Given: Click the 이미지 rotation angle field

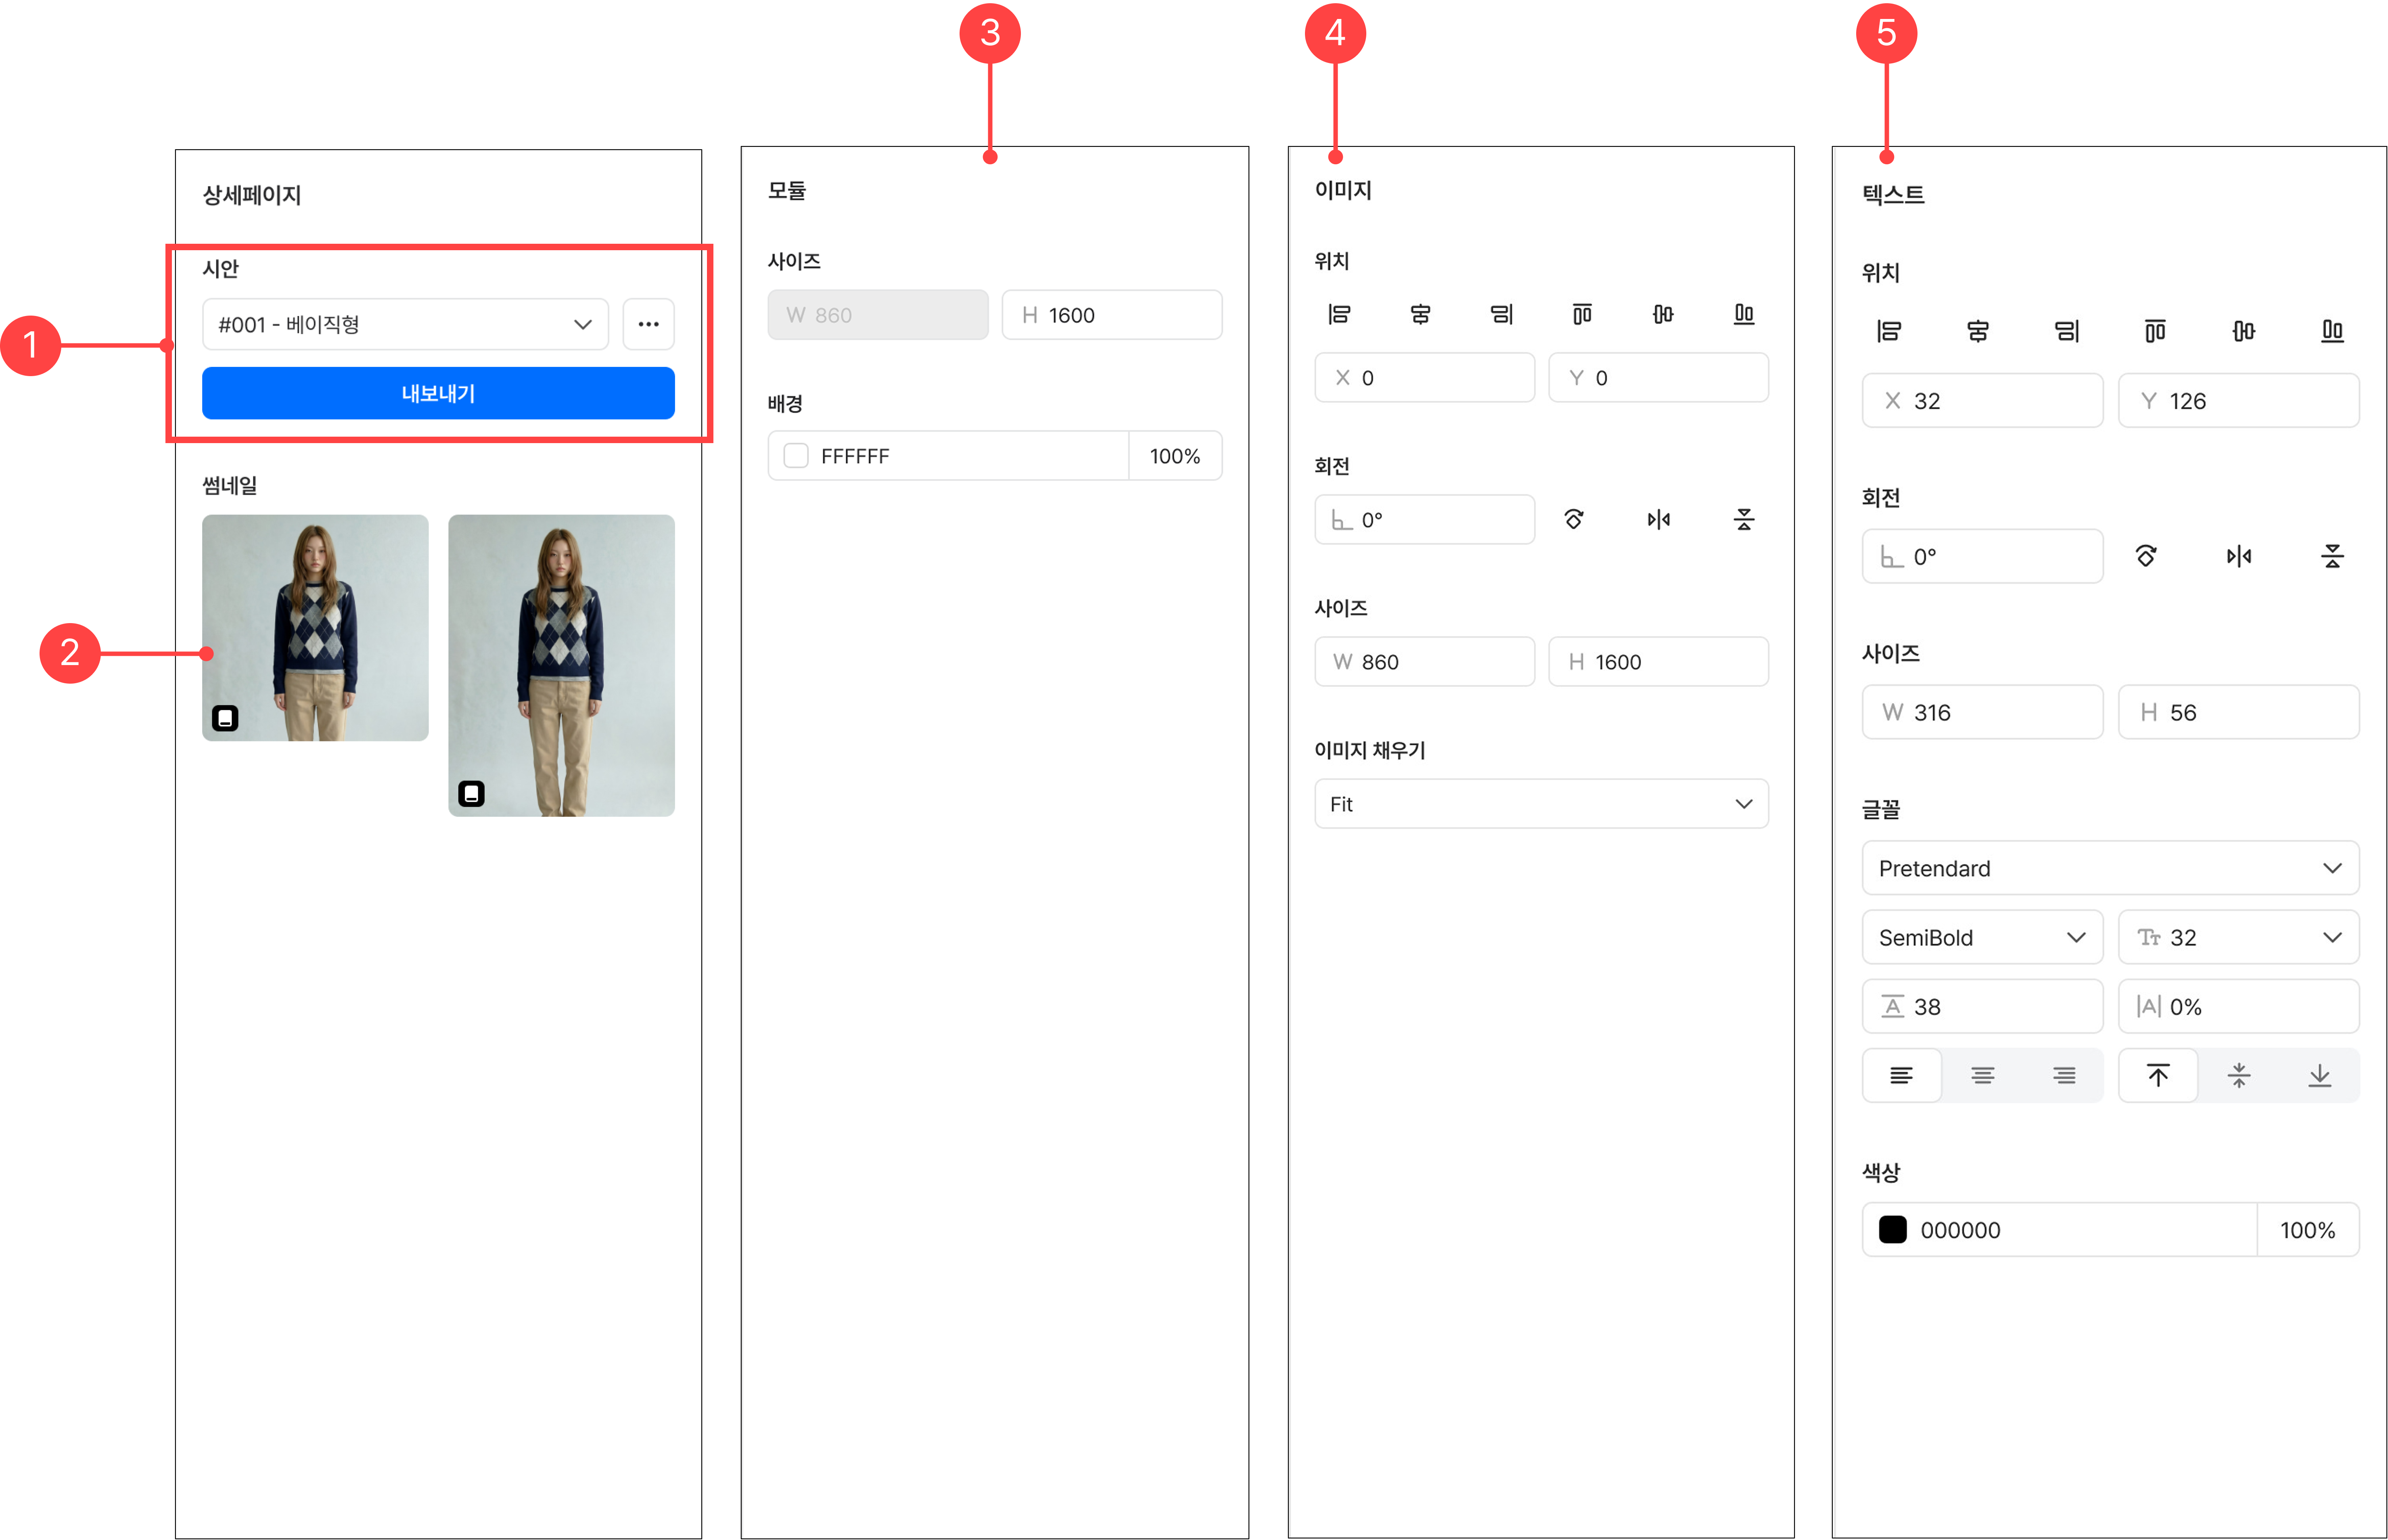Looking at the screenshot, I should point(1424,520).
